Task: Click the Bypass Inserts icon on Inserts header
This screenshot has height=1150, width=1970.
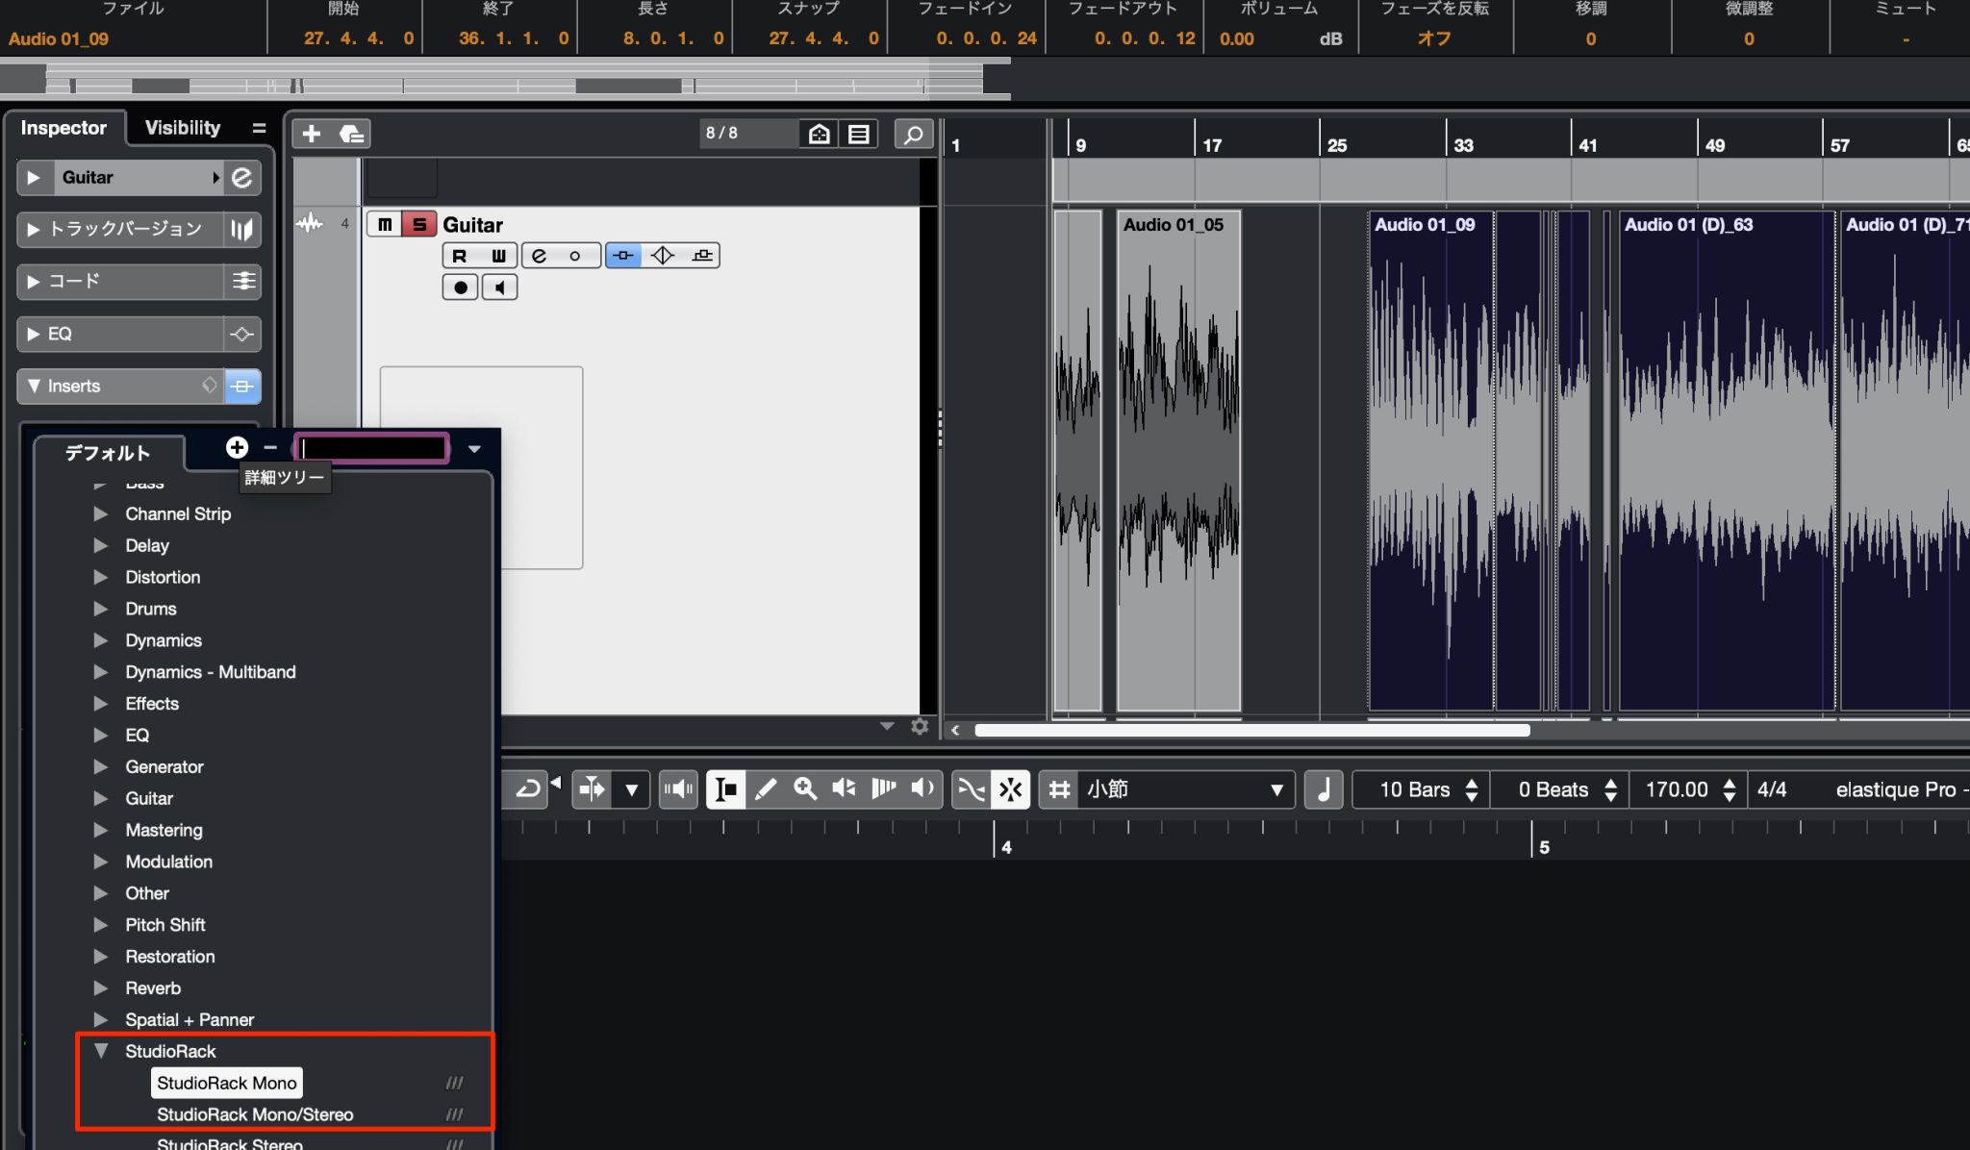Action: [x=242, y=386]
